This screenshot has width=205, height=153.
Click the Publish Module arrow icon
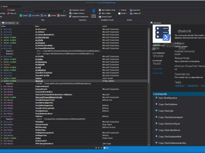pyautogui.click(x=94, y=11)
